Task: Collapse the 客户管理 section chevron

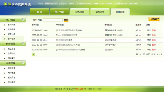Action: 23,20
